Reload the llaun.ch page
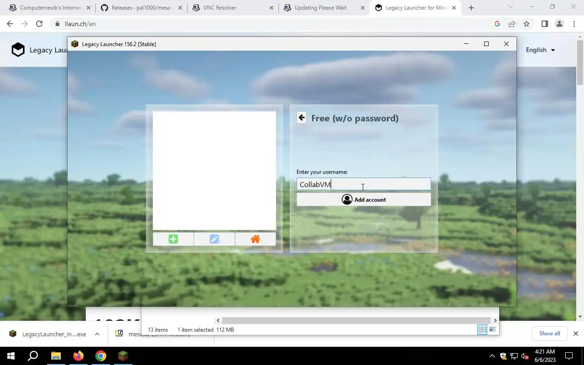 (39, 24)
